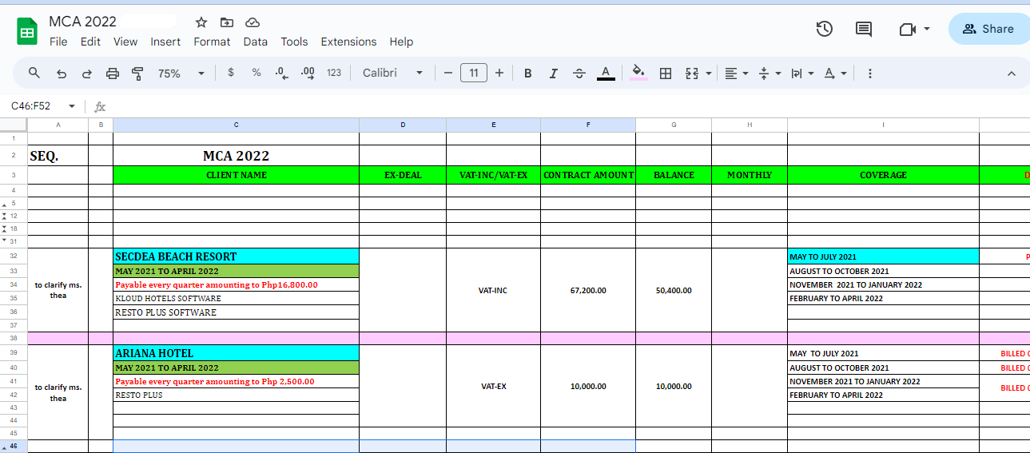
Task: Open the comments panel icon
Action: [864, 29]
